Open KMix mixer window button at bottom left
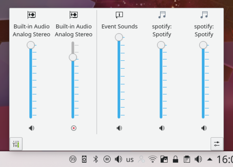Viewport: 233px width, 167px height. click(16, 144)
